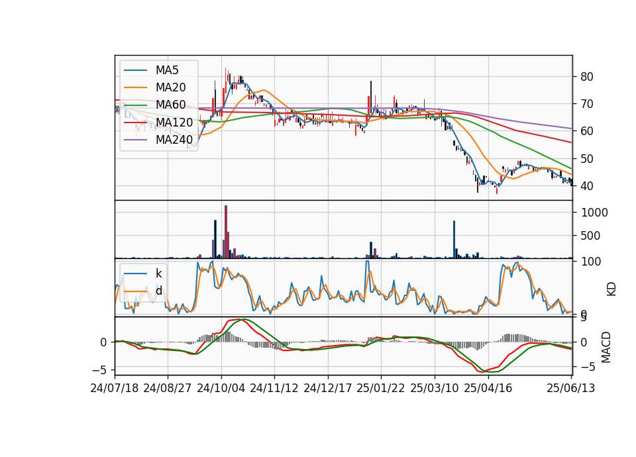Image resolution: width=636 pixels, height=457 pixels.
Task: Click the MA240 legend label
Action: coord(174,140)
